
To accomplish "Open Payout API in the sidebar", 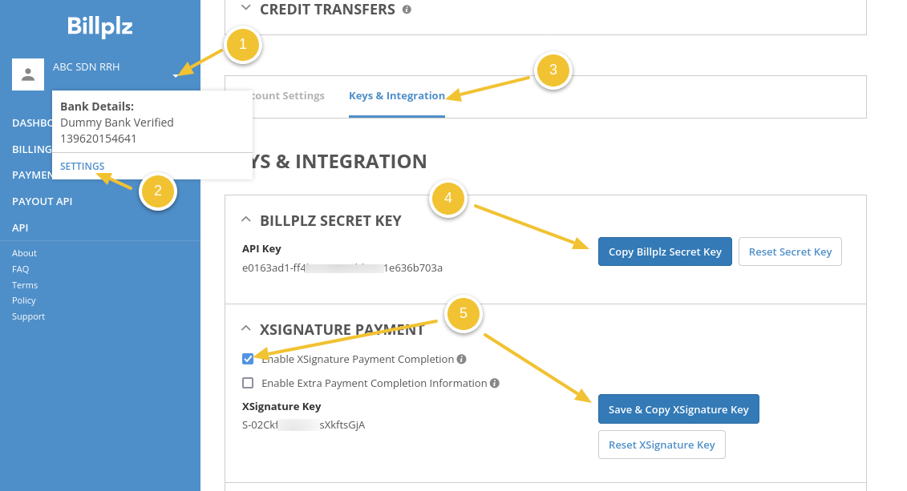I will pos(42,201).
